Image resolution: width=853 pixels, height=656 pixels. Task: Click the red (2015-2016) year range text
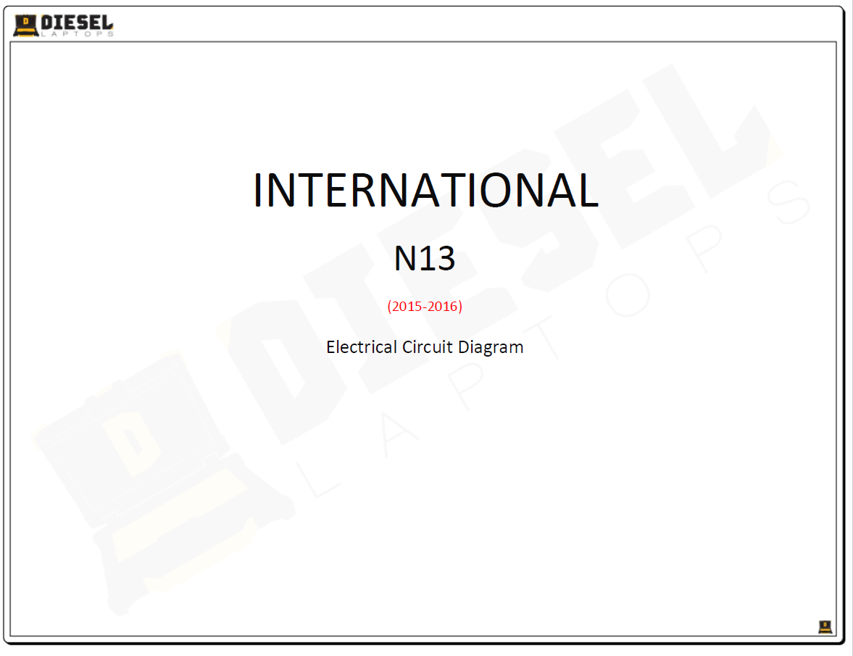click(425, 306)
